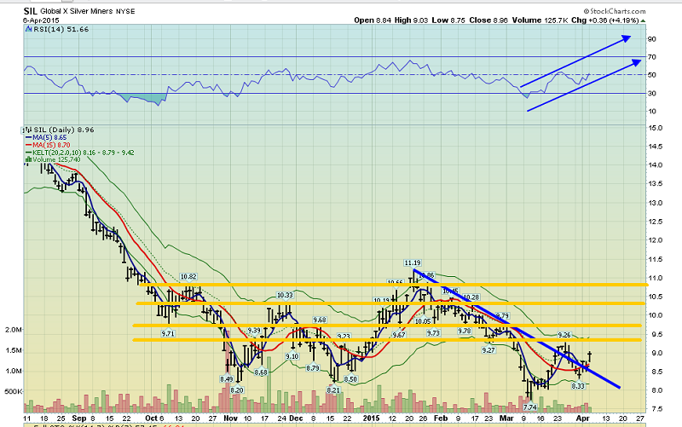Click the 8.20 November low label
The image size is (682, 427).
[x=236, y=389]
